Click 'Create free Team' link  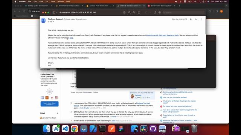click(49, 118)
